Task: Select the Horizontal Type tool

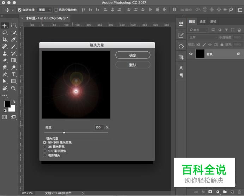Action: tap(13, 74)
